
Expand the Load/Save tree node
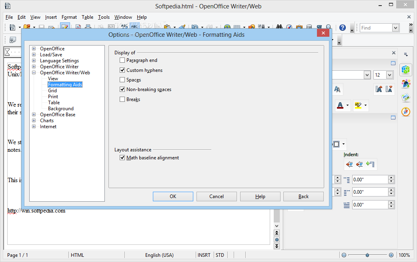pyautogui.click(x=34, y=54)
